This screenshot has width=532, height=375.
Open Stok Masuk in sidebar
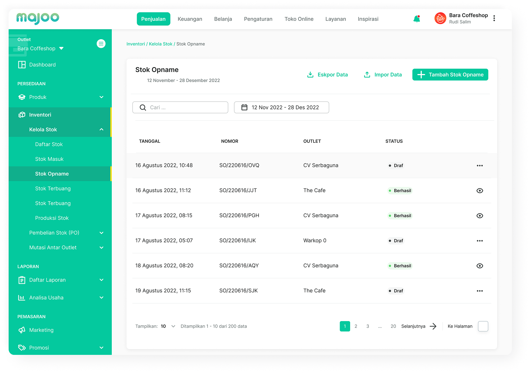pos(49,159)
